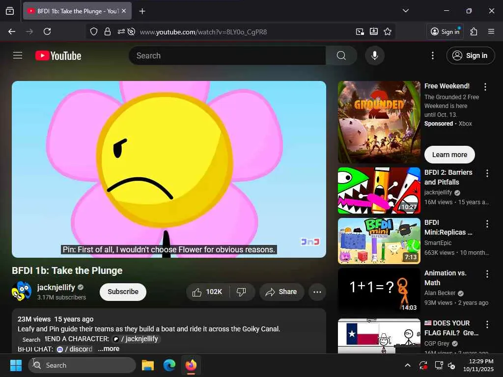Open YouTube settings three-dot menu
This screenshot has height=377, width=503.
(x=432, y=55)
